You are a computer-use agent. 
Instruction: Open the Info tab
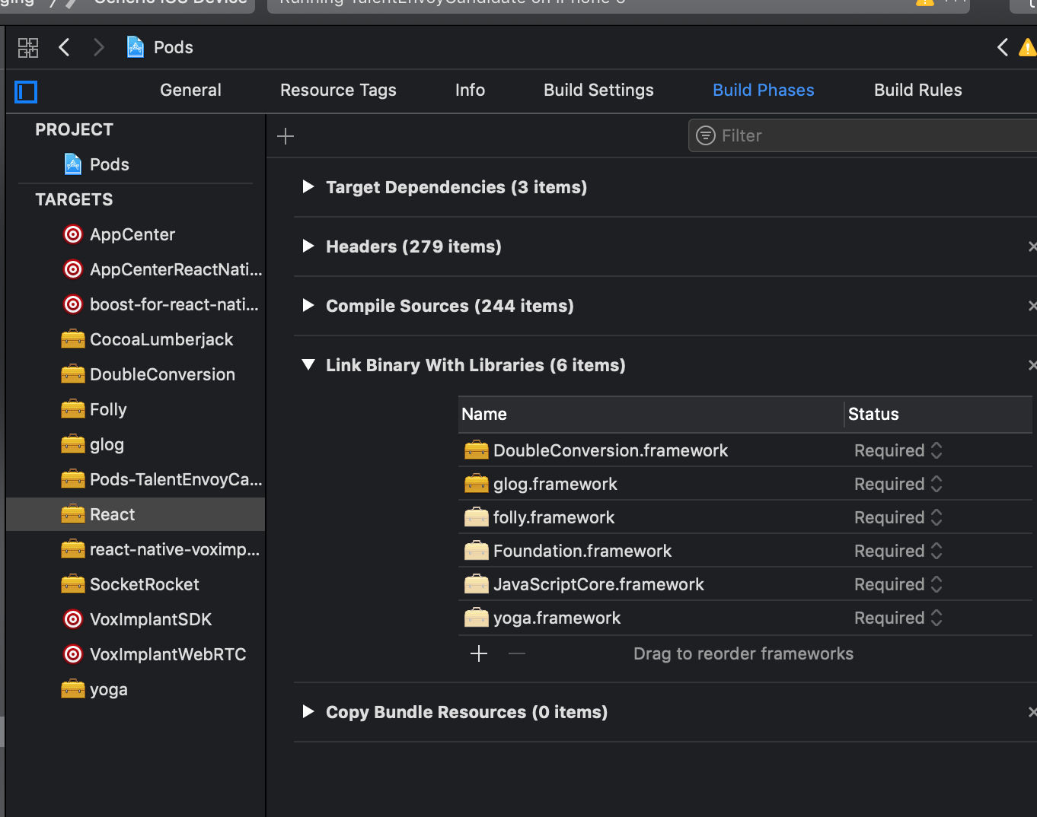[470, 90]
